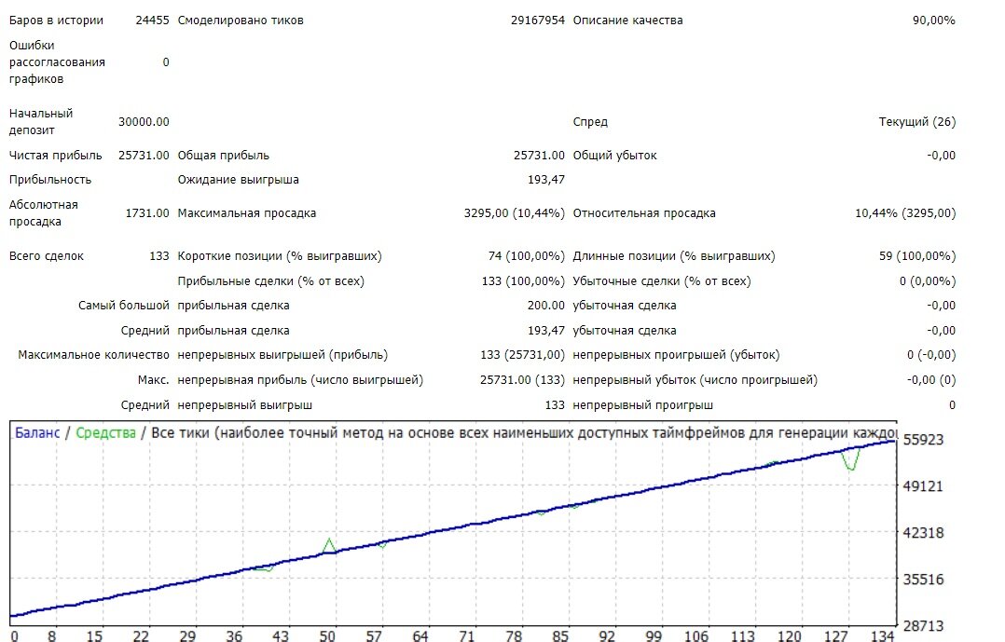Select the modelling quality value 90,00%

coord(934,20)
